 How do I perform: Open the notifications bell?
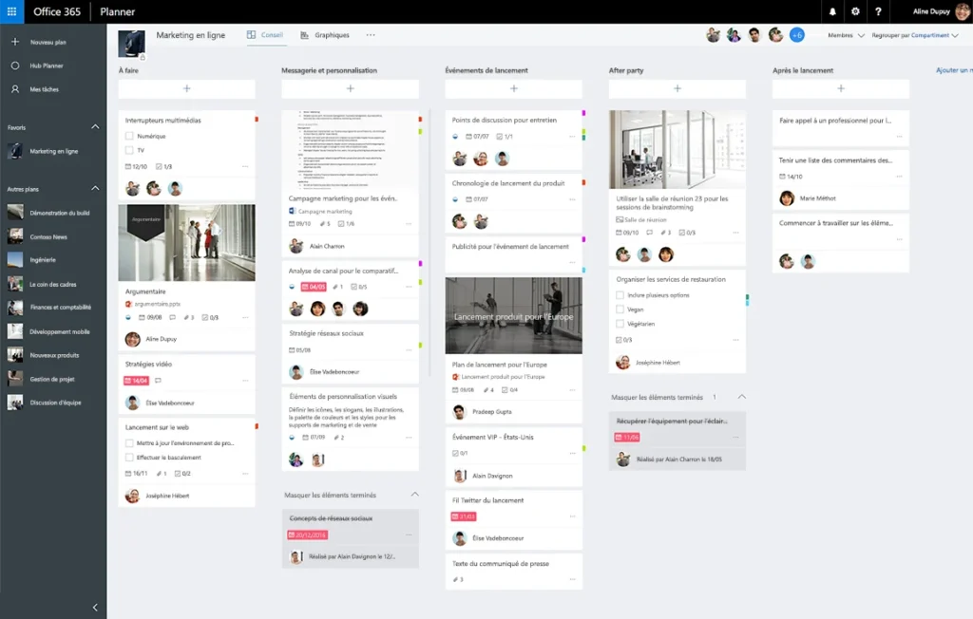click(x=832, y=11)
